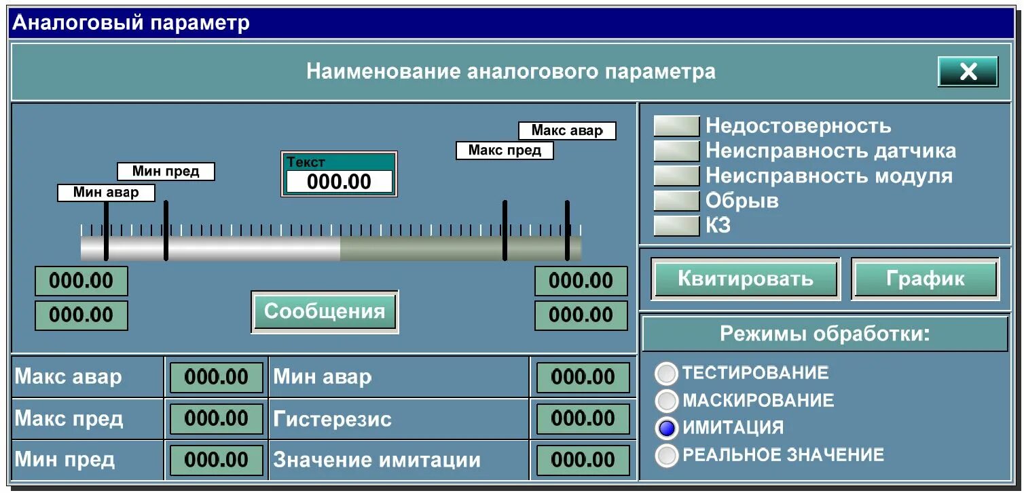Screen dimensions: 1024x493
Task: Close the analog parameter dialog with X
Action: [x=968, y=72]
